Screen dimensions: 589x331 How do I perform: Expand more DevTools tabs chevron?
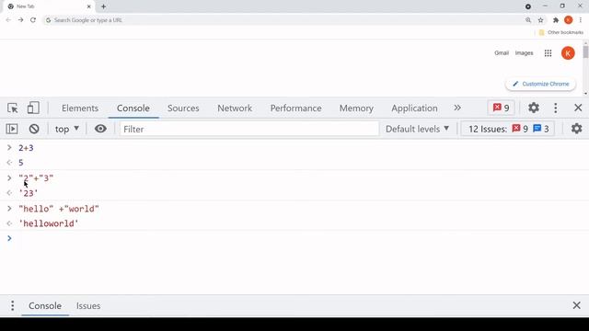click(x=457, y=108)
